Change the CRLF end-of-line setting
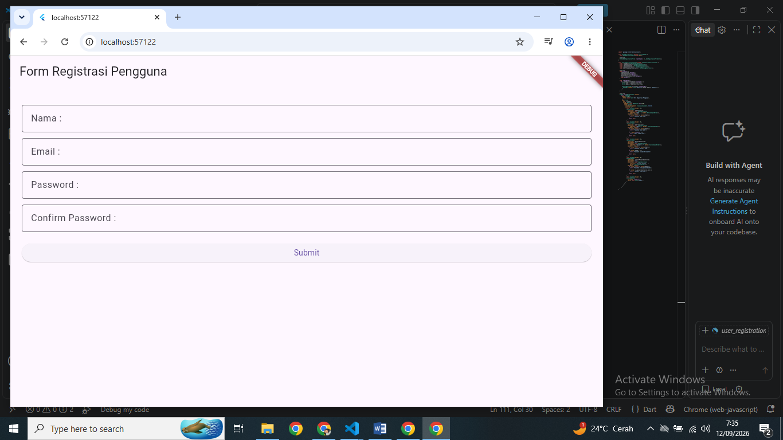Screen dimensions: 783x440 click(x=614, y=410)
